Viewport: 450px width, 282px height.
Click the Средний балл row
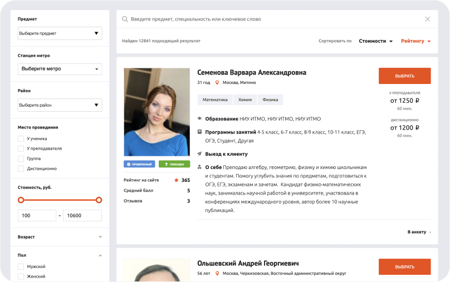[156, 191]
